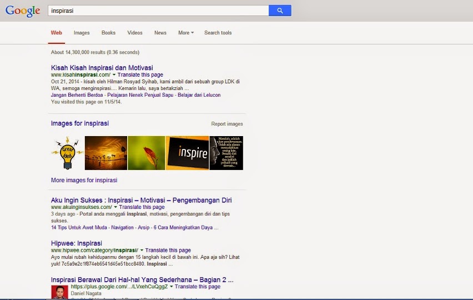The width and height of the screenshot is (473, 300).
Task: Translate the kisahinspirasi.com page
Action: (x=140, y=75)
